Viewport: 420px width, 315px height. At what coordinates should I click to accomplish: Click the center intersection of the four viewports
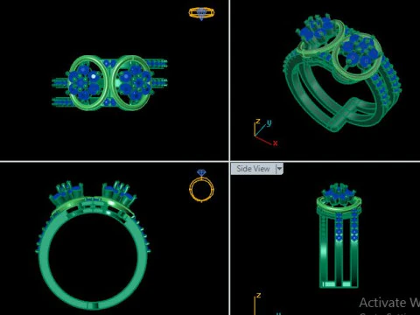click(229, 161)
